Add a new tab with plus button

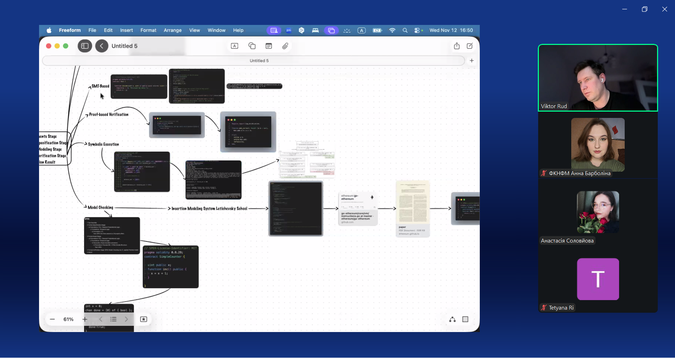pyautogui.click(x=472, y=61)
